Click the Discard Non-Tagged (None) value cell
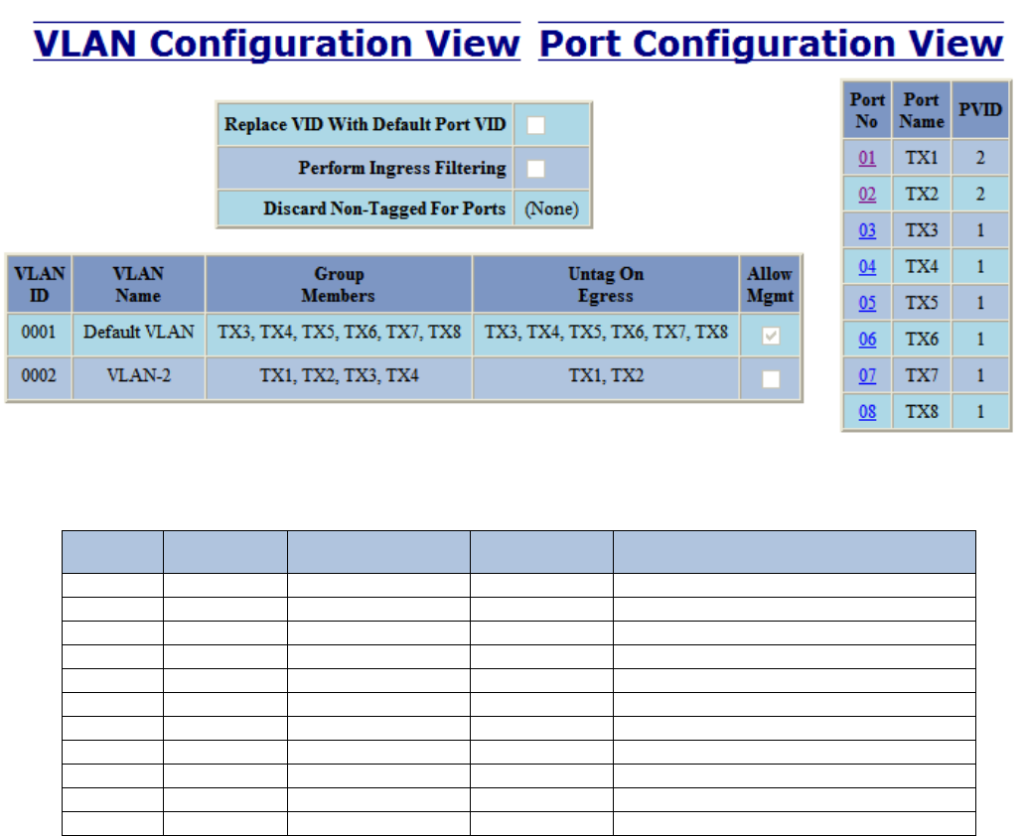Image resolution: width=1026 pixels, height=836 pixels. 551,209
